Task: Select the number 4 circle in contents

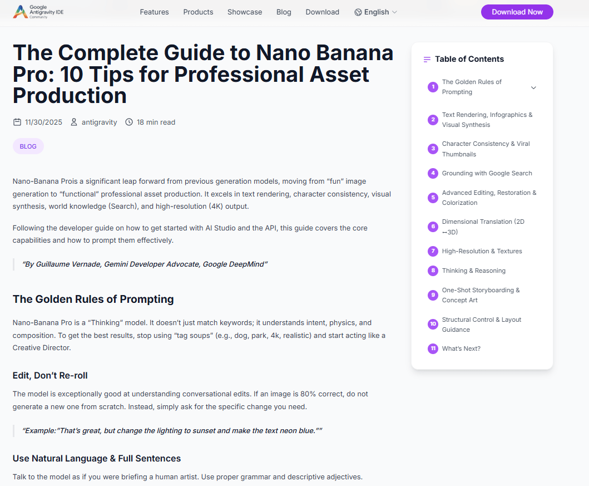Action: [x=433, y=173]
